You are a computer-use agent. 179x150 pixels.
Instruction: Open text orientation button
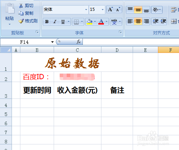click(157, 9)
